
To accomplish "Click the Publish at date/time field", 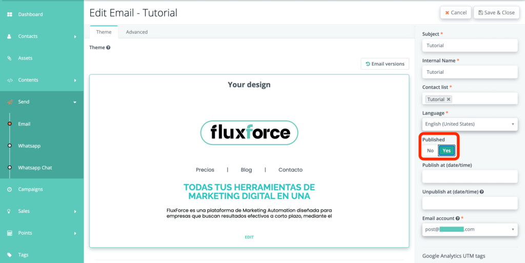I will (470, 176).
